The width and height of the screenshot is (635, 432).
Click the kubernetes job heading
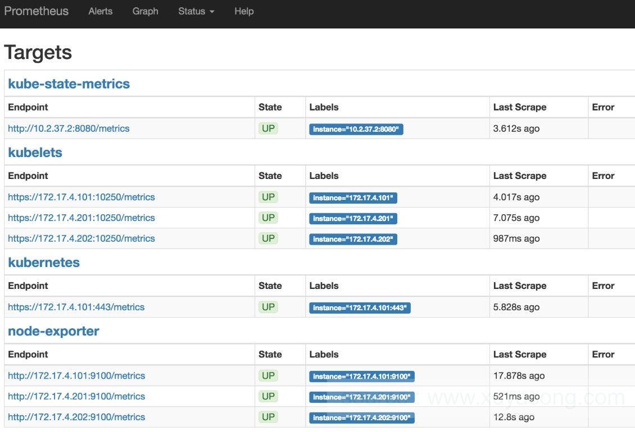(44, 263)
